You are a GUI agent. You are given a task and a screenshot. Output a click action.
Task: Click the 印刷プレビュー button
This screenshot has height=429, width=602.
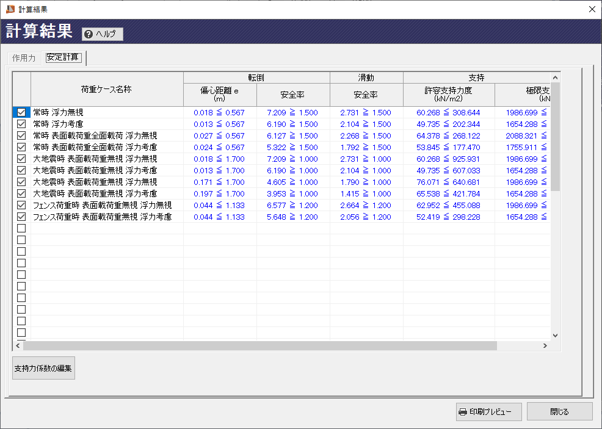pos(488,412)
